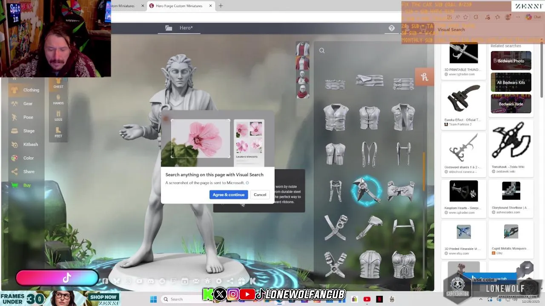Screen dimensions: 545x306
Task: Open YouTube from the taskbar
Action: pyautogui.click(x=367, y=299)
